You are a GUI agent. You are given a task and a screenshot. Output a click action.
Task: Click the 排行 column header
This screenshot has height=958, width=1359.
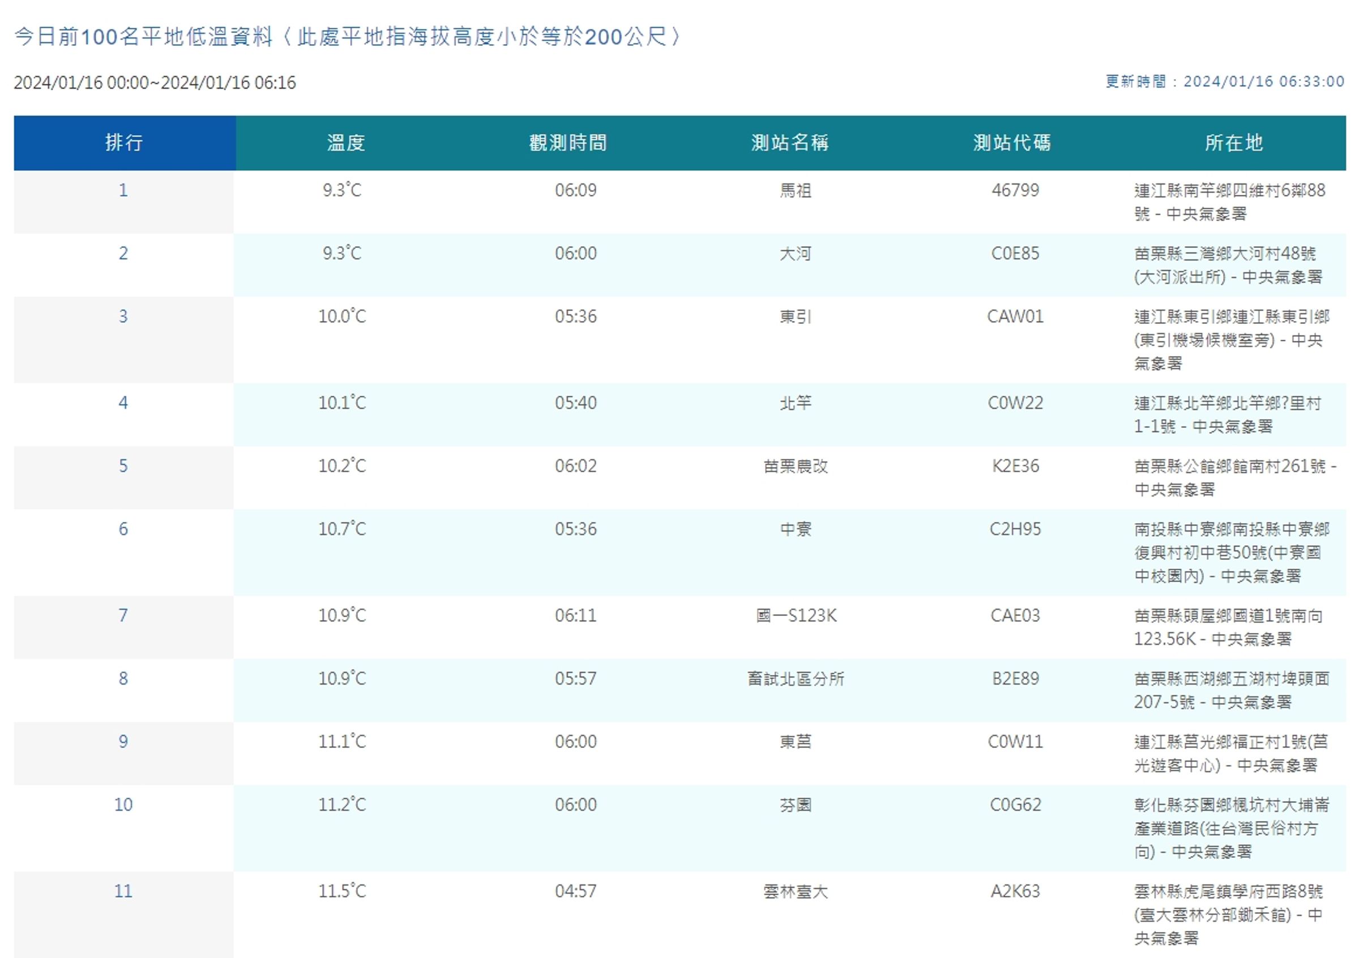(x=125, y=143)
